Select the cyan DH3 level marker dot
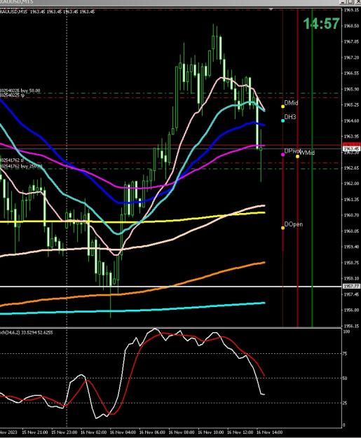The width and height of the screenshot is (361, 438). [x=282, y=121]
